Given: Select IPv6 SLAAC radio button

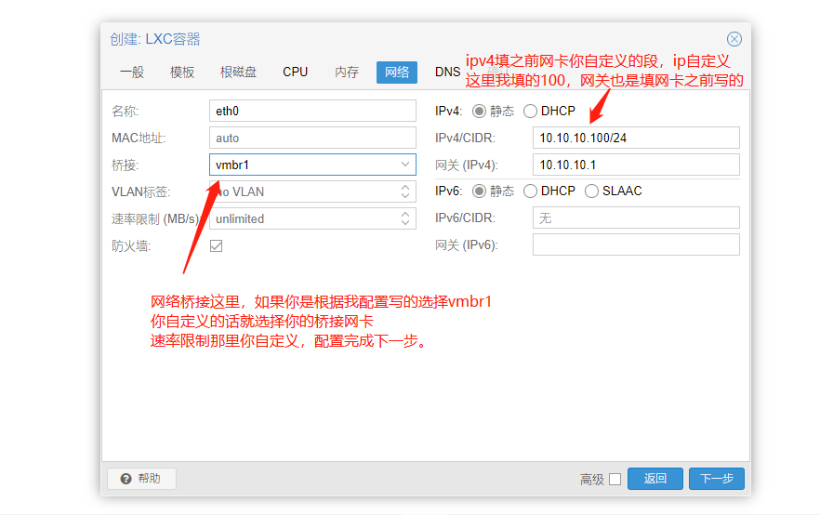Looking at the screenshot, I should 592,191.
